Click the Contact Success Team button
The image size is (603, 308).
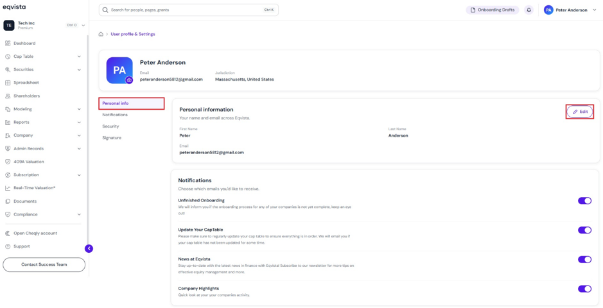tap(44, 264)
